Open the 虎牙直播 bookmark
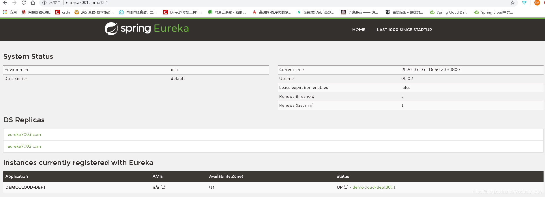The height and width of the screenshot is (197, 545). click(x=94, y=12)
